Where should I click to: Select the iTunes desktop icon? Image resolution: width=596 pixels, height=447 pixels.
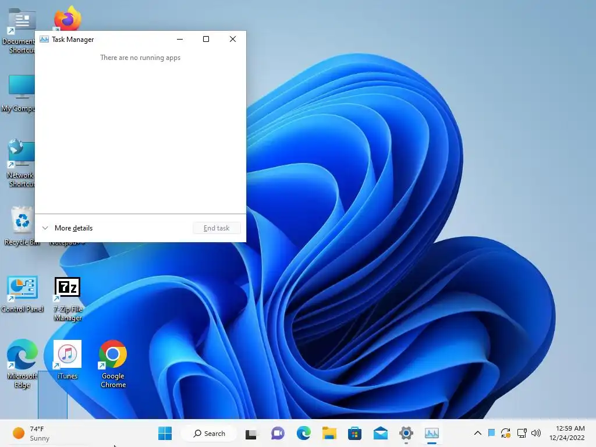(x=68, y=359)
